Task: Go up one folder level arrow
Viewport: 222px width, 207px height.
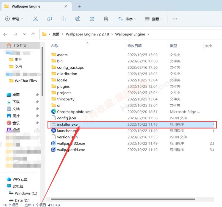Action: [33, 34]
